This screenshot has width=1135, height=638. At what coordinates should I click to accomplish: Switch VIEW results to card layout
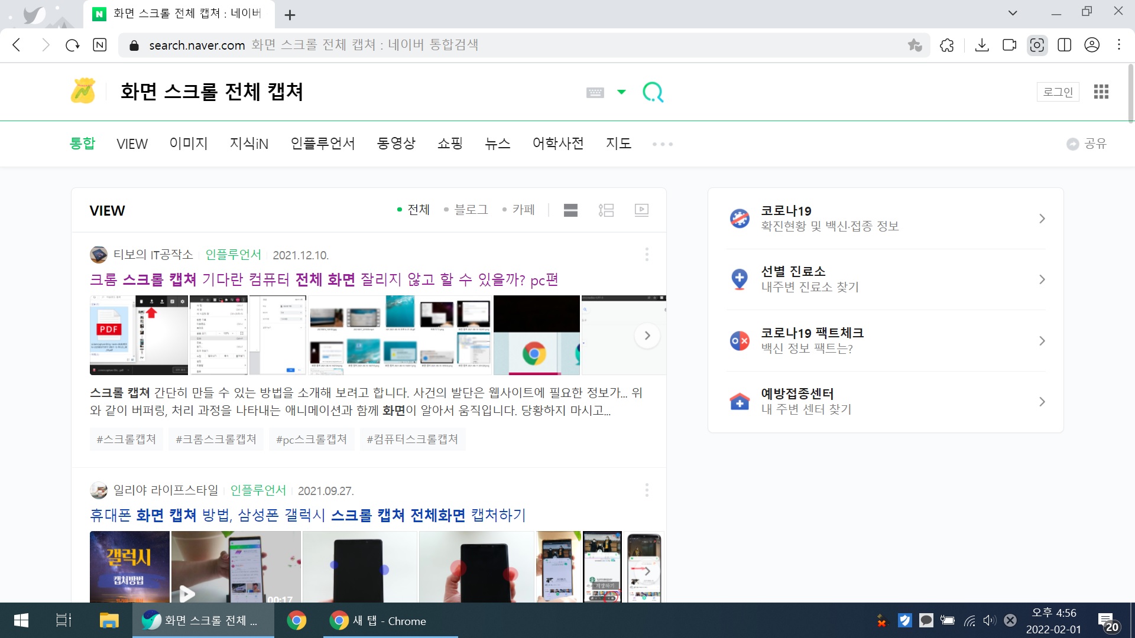point(570,210)
